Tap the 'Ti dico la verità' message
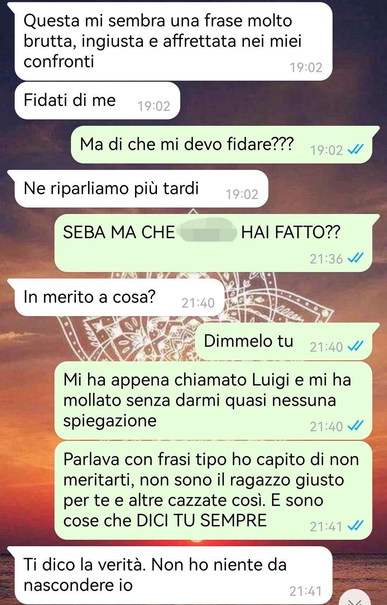 [173, 575]
